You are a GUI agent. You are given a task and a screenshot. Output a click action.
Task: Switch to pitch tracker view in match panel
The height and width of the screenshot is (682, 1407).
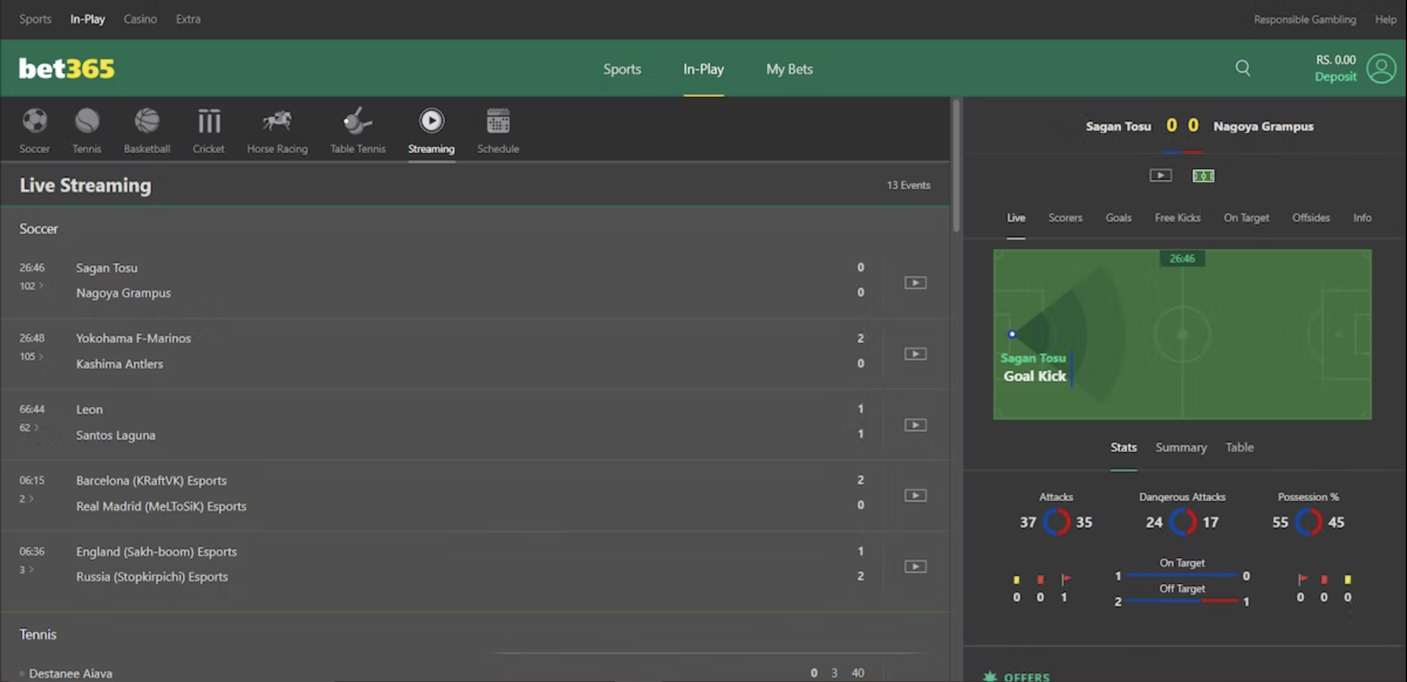(x=1203, y=175)
